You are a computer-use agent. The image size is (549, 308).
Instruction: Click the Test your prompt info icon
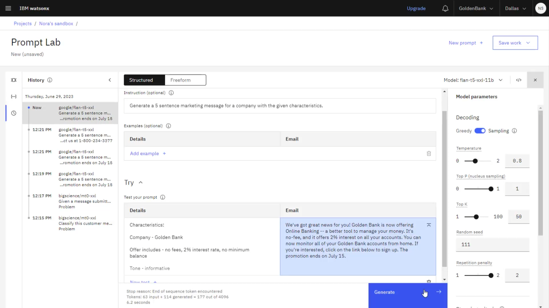point(163,197)
